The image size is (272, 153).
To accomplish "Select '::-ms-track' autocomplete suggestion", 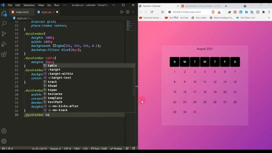I will coord(89,110).
